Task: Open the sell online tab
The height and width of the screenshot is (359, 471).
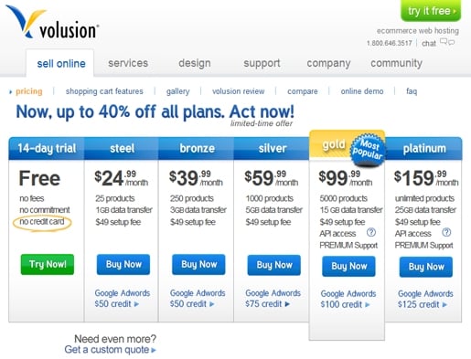Action: [60, 63]
